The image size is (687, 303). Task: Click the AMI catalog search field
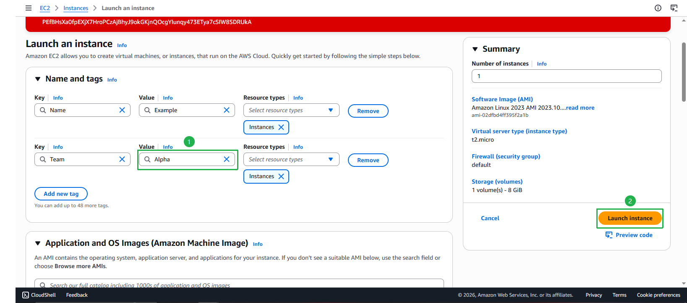pos(239,284)
